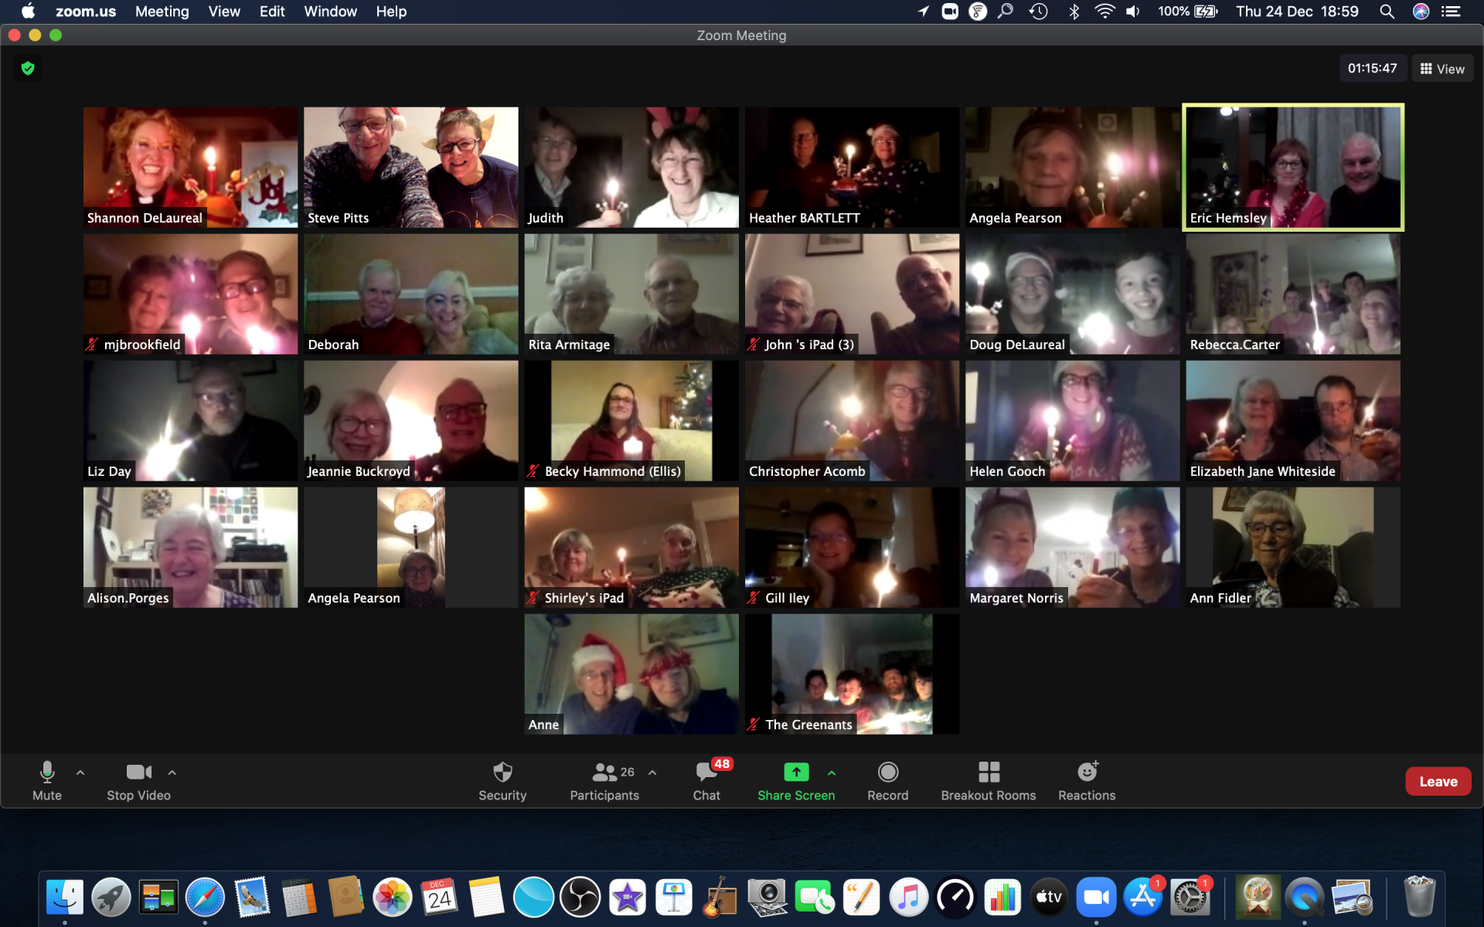Click the green encryption shield icon

tap(28, 69)
